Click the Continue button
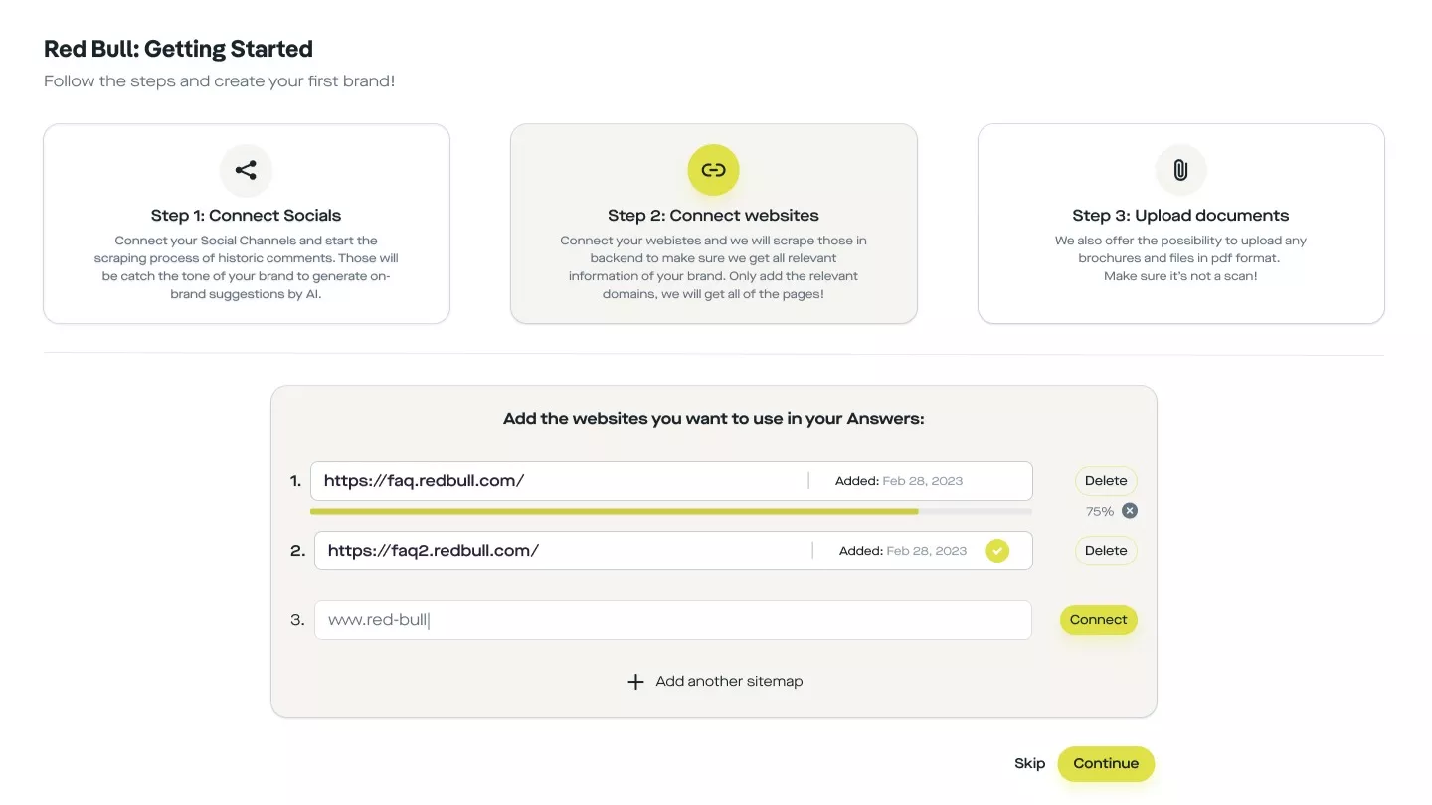This screenshot has height=805, width=1432. (1105, 764)
